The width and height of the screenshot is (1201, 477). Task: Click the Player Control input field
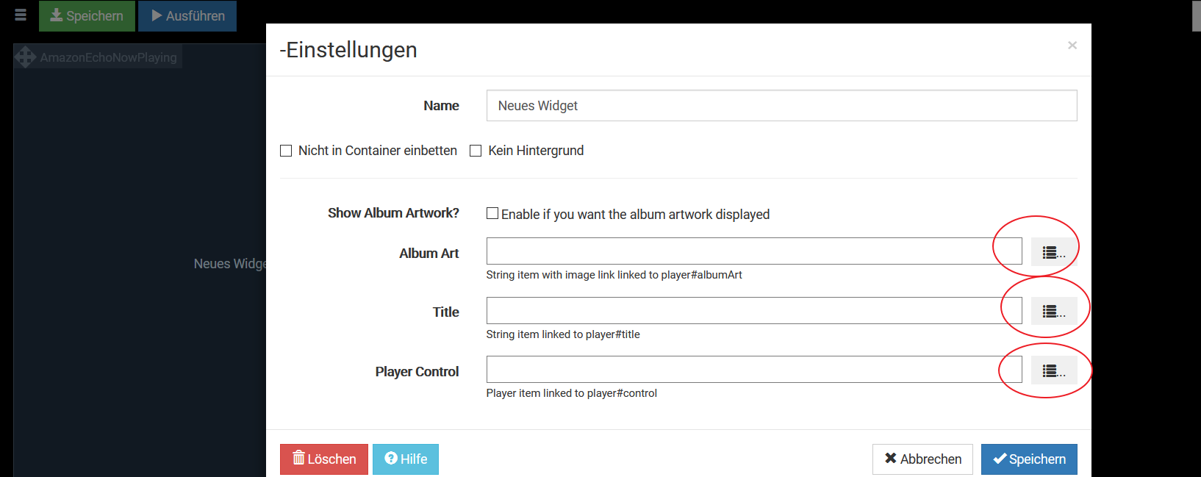754,370
